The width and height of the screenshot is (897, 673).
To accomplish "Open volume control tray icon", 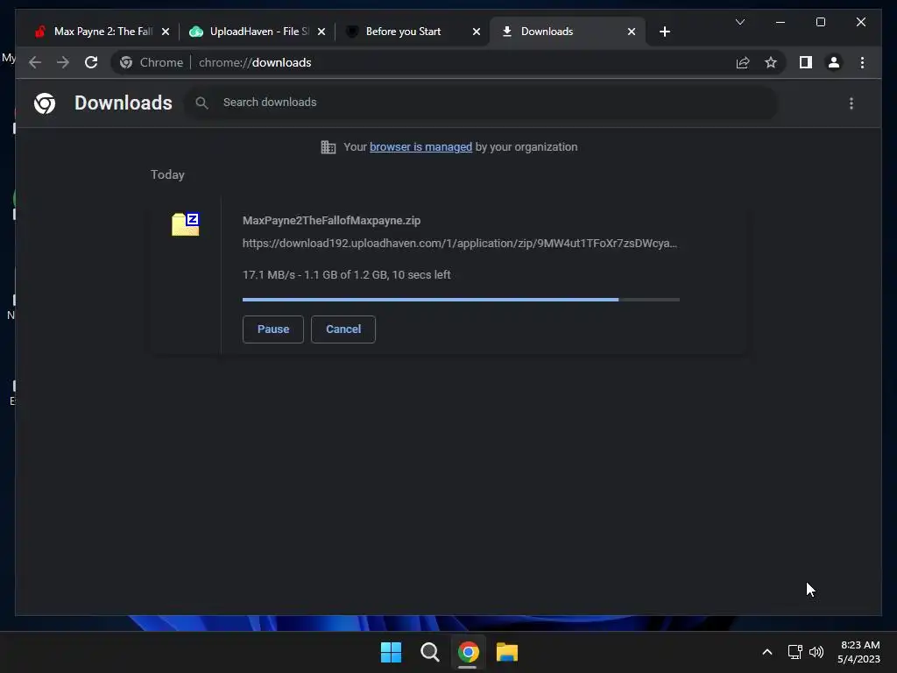I will 816,652.
